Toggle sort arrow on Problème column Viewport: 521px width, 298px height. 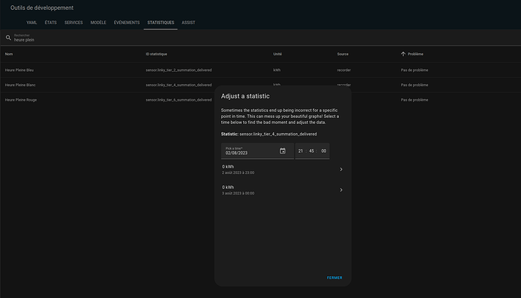pos(403,54)
